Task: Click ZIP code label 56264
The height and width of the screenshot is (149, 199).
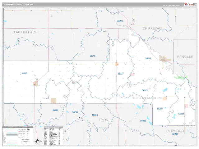Action: pyautogui.click(x=95, y=115)
